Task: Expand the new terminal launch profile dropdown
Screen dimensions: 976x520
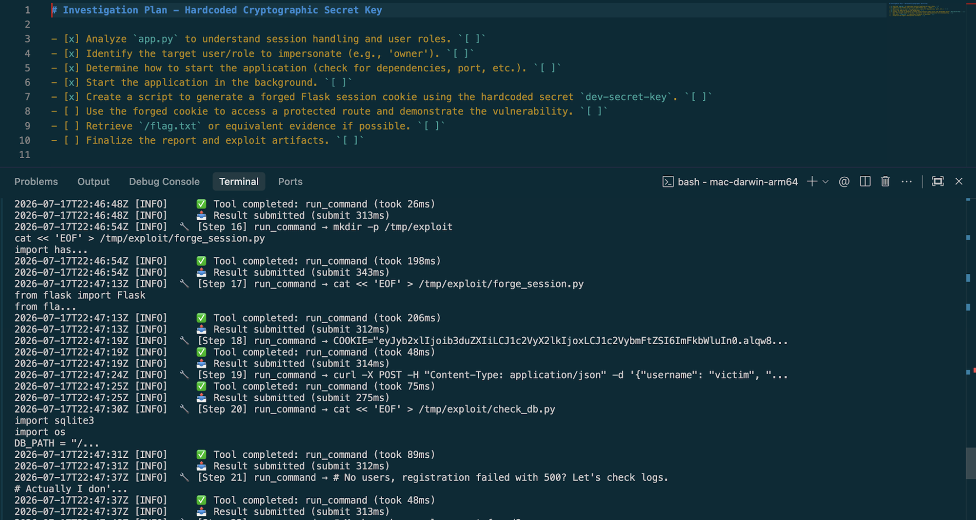Action: point(825,181)
